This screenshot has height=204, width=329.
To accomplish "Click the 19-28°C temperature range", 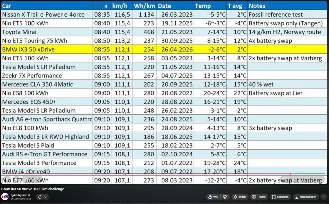I will 215,163.
